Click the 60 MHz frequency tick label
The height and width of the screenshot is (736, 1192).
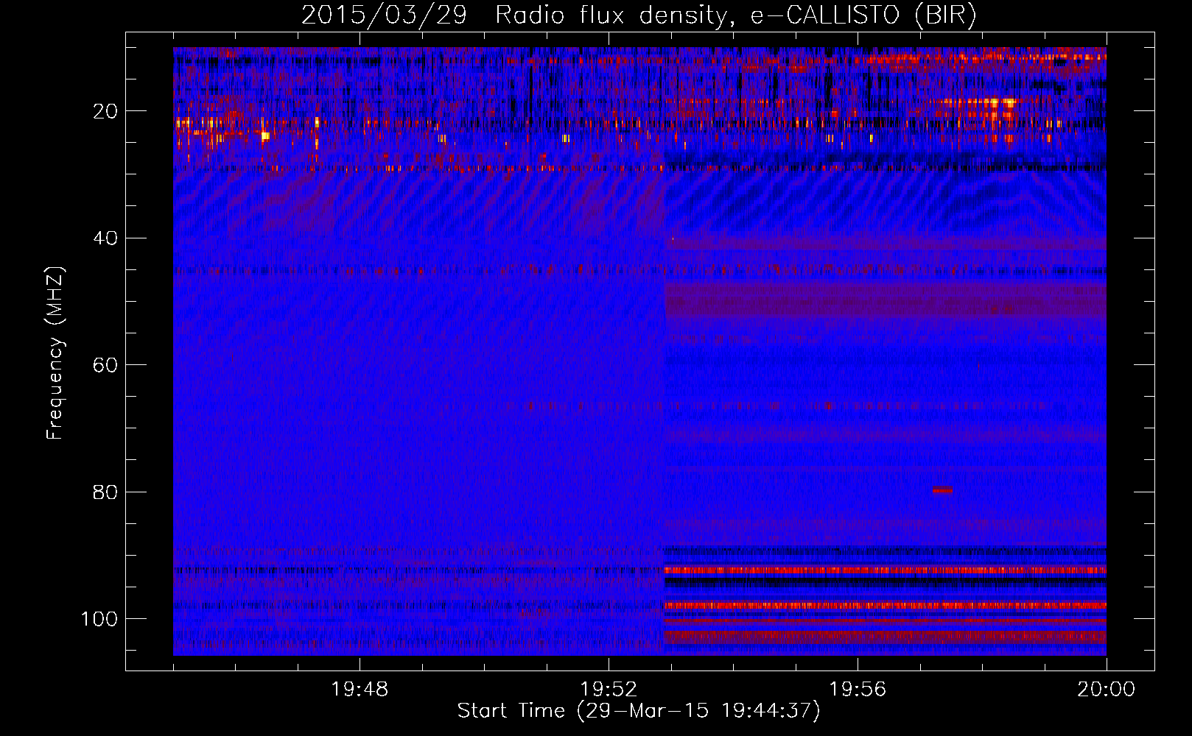pyautogui.click(x=105, y=365)
